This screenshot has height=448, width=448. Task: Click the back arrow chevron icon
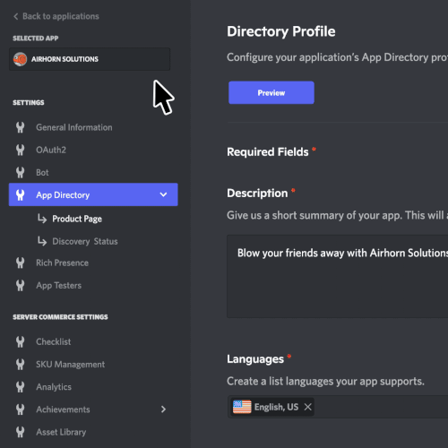click(16, 16)
